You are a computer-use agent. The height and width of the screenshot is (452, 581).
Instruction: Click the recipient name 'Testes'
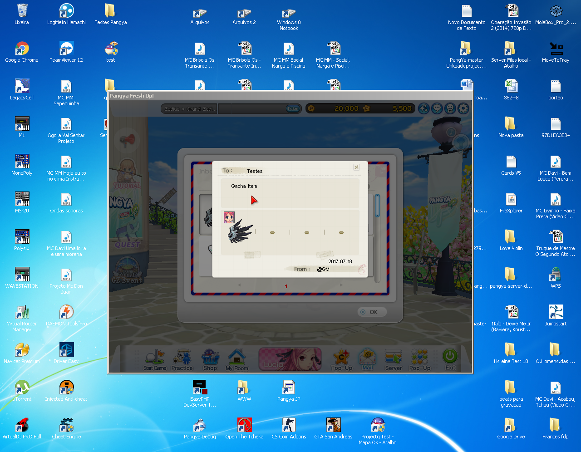click(x=255, y=171)
